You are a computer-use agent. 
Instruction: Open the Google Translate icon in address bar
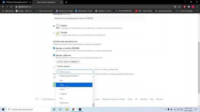[x=175, y=7]
